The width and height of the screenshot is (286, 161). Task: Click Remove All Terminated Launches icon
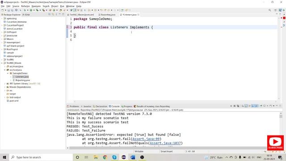238,106
